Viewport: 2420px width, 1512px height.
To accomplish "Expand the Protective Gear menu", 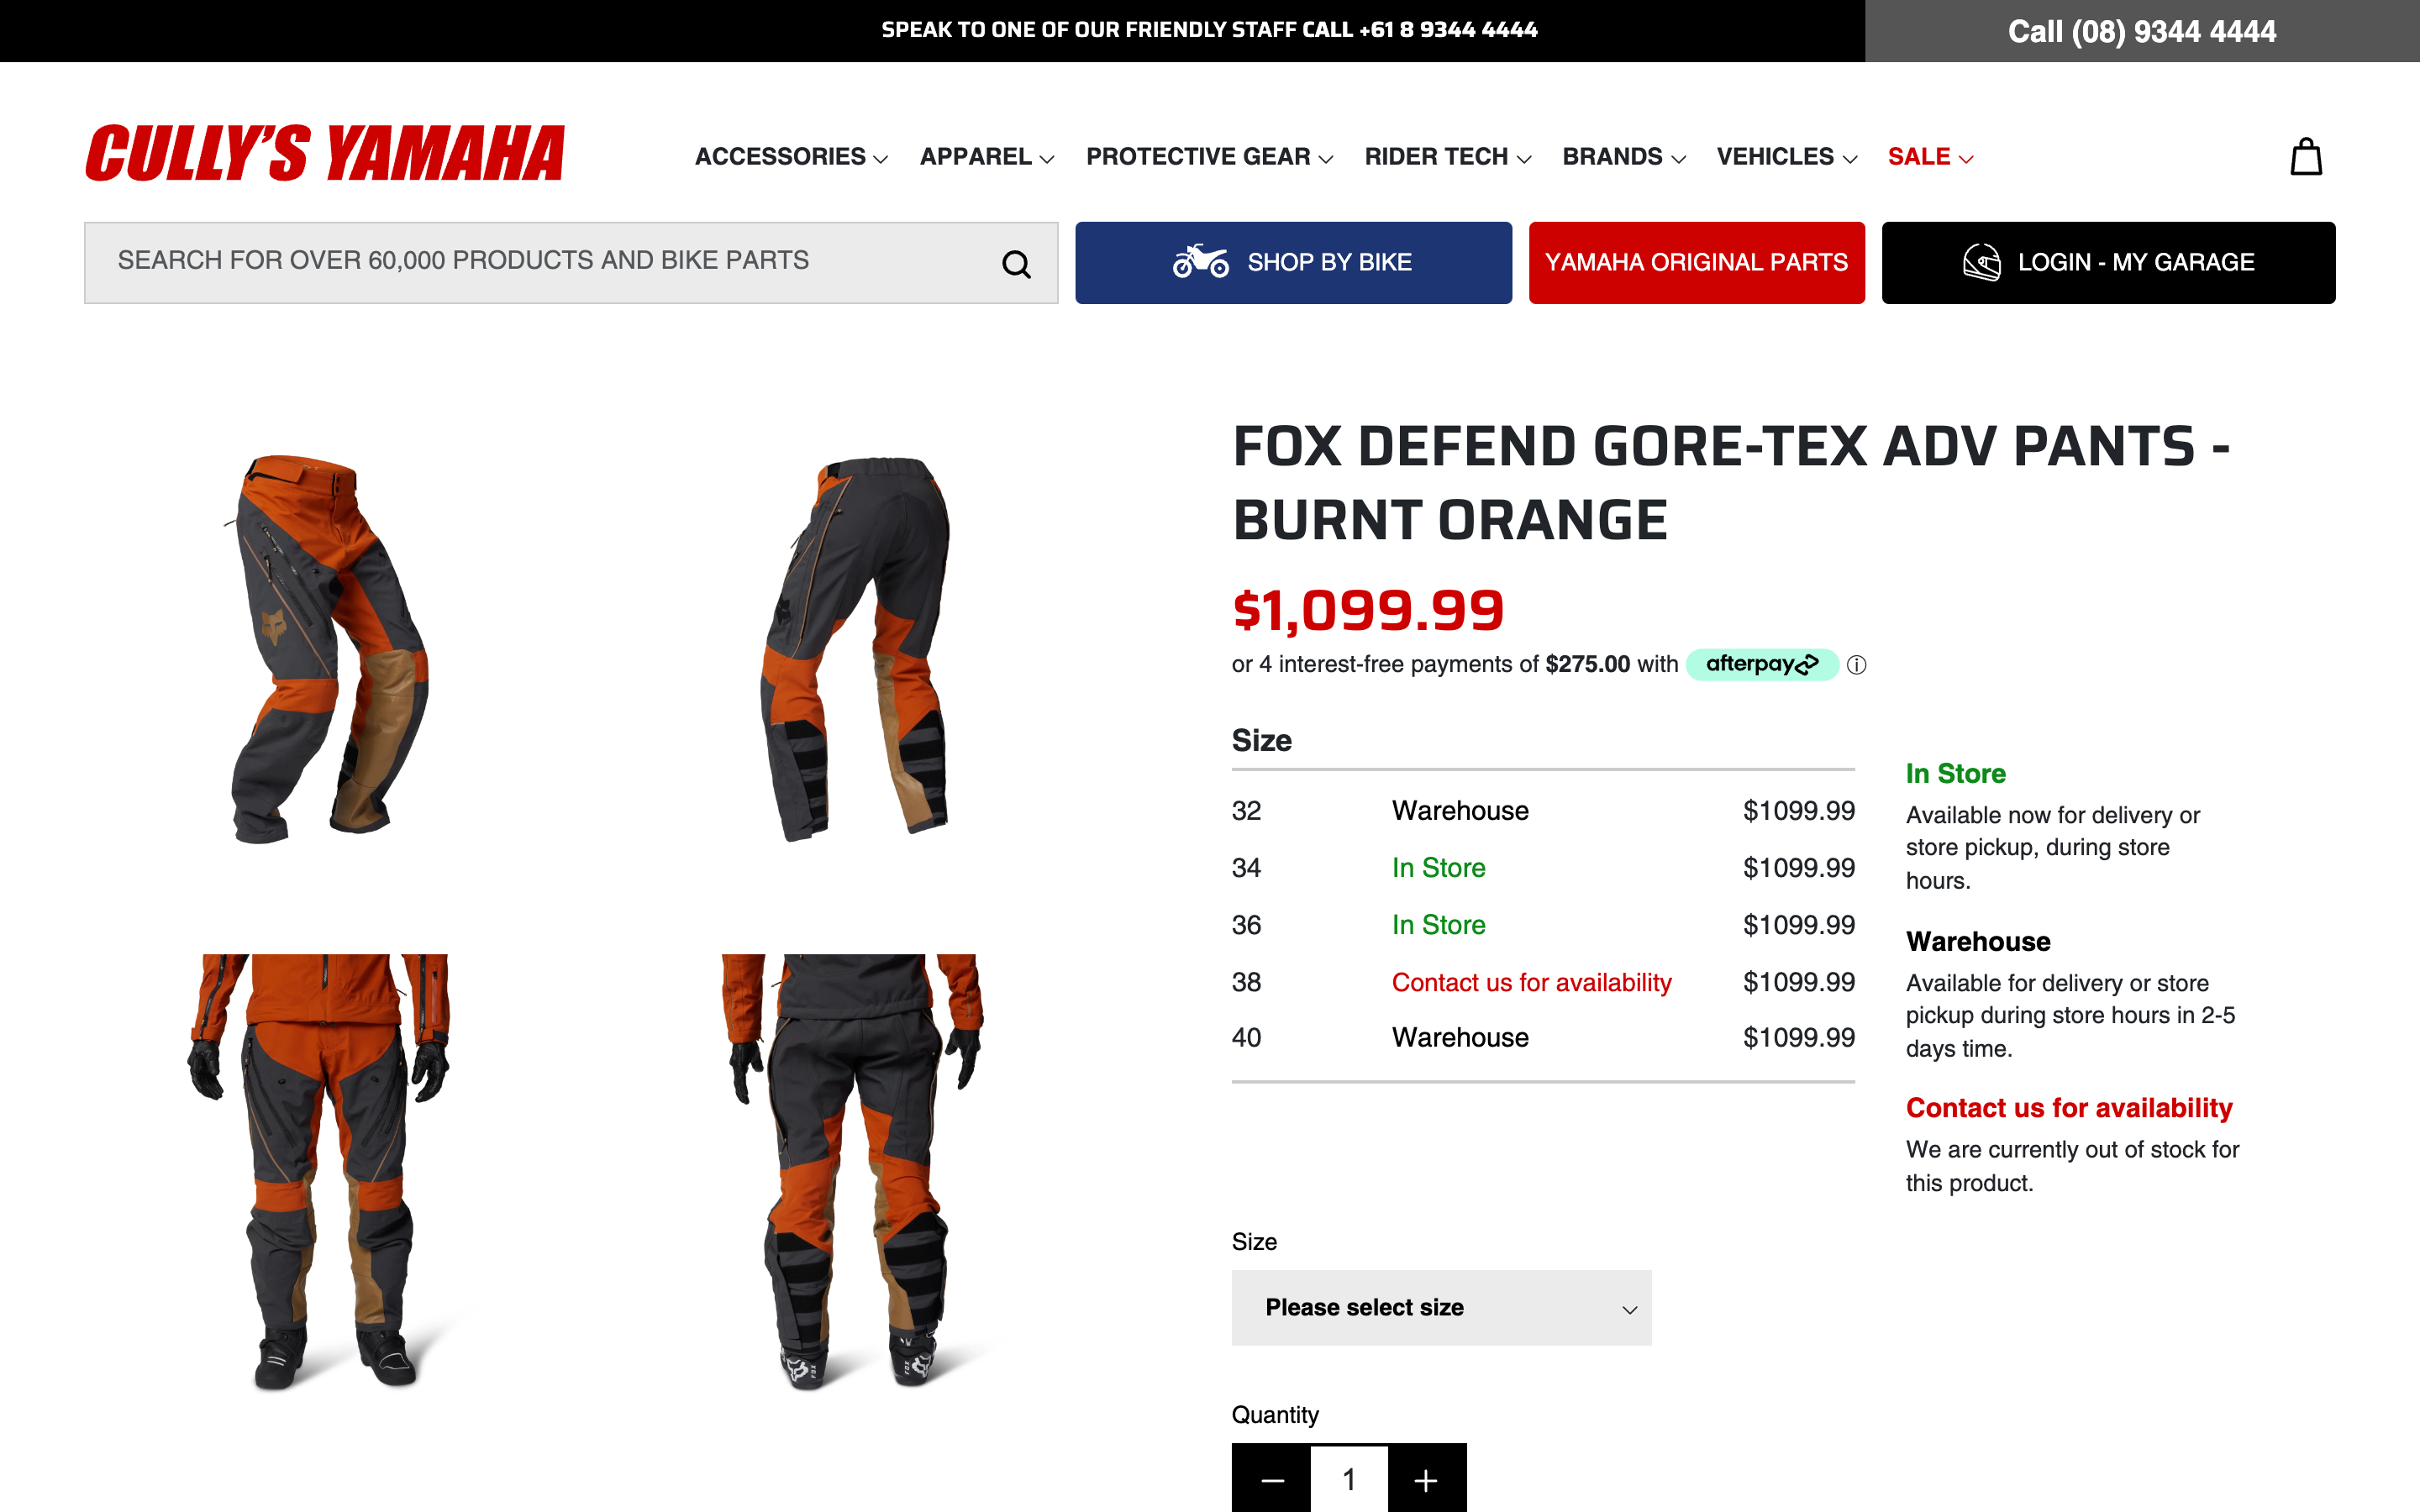I will click(1208, 157).
